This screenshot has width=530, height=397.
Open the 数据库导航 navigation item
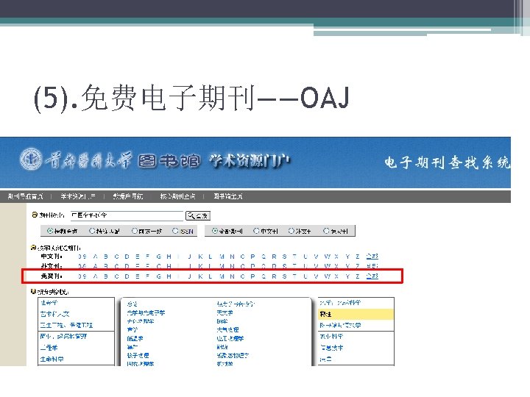pos(128,196)
